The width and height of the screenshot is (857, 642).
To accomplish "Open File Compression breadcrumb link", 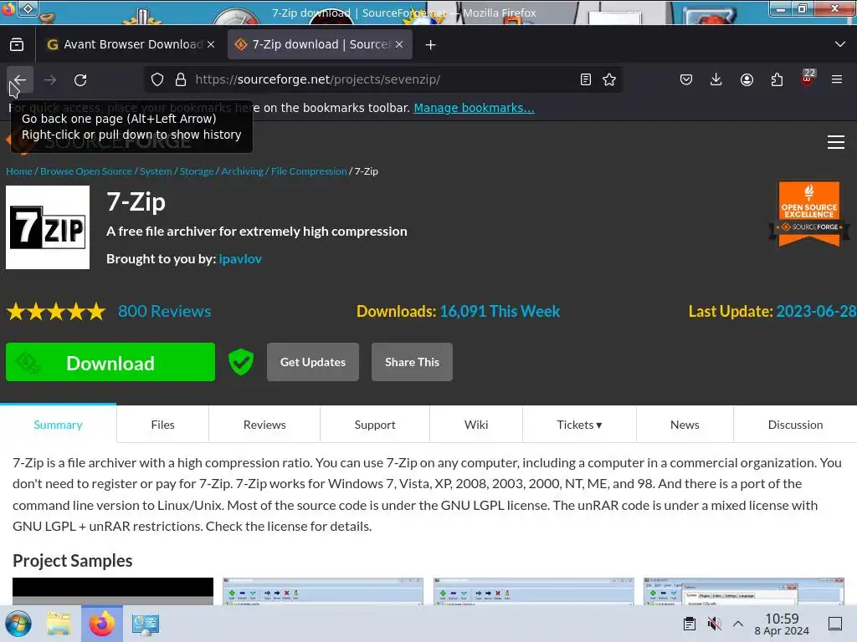I will pyautogui.click(x=309, y=171).
